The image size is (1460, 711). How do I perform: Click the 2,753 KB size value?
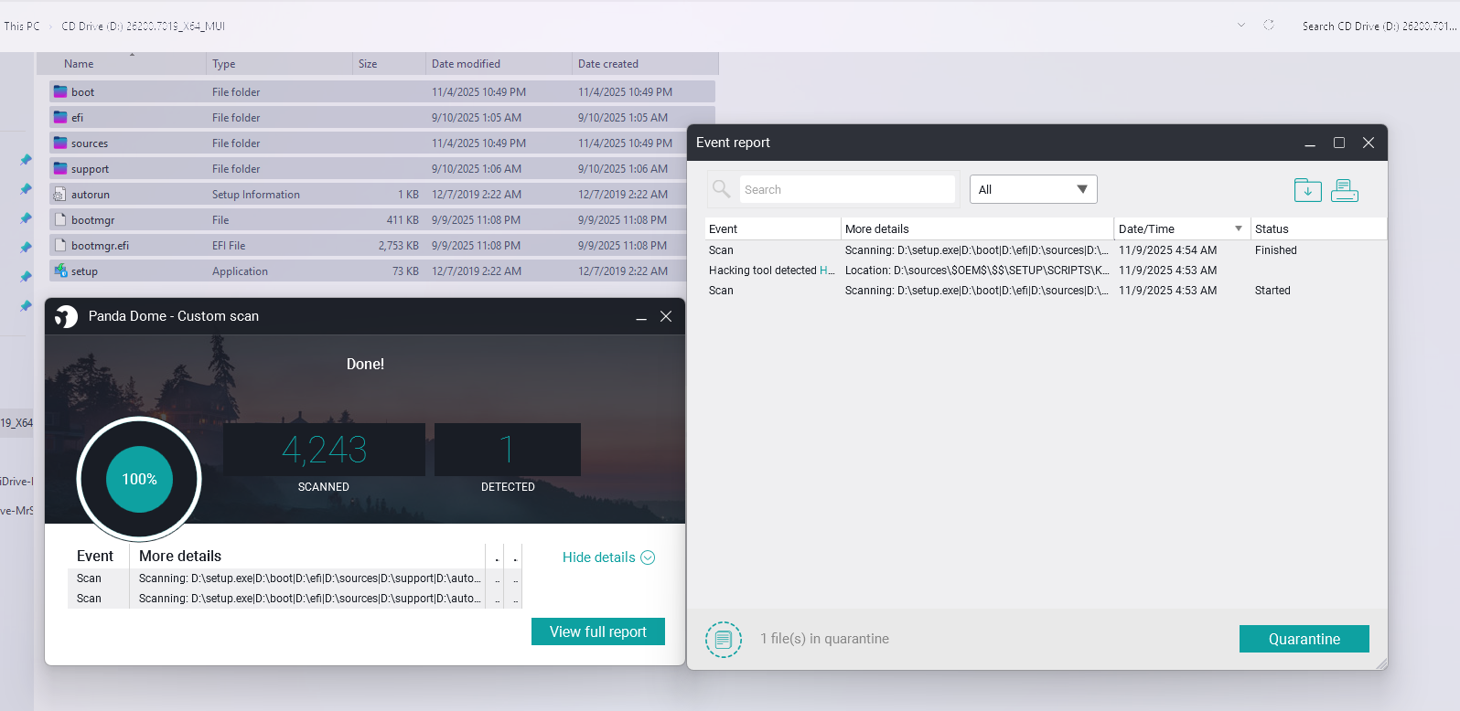(399, 246)
